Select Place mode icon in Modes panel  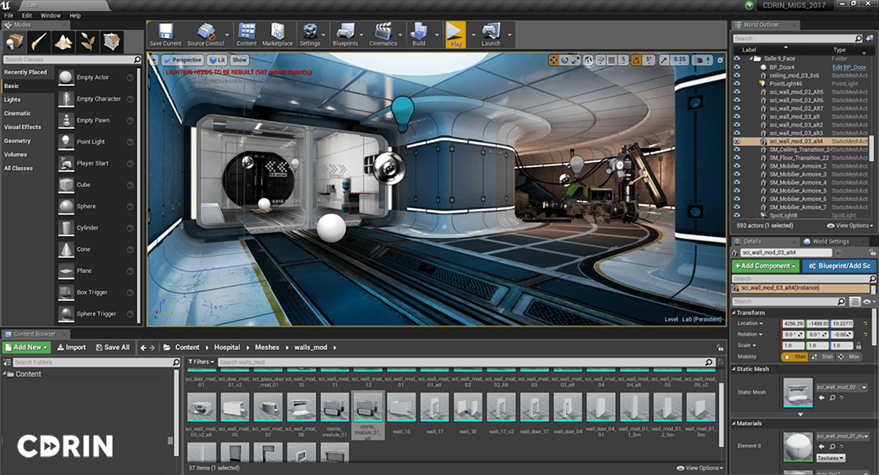pos(14,41)
